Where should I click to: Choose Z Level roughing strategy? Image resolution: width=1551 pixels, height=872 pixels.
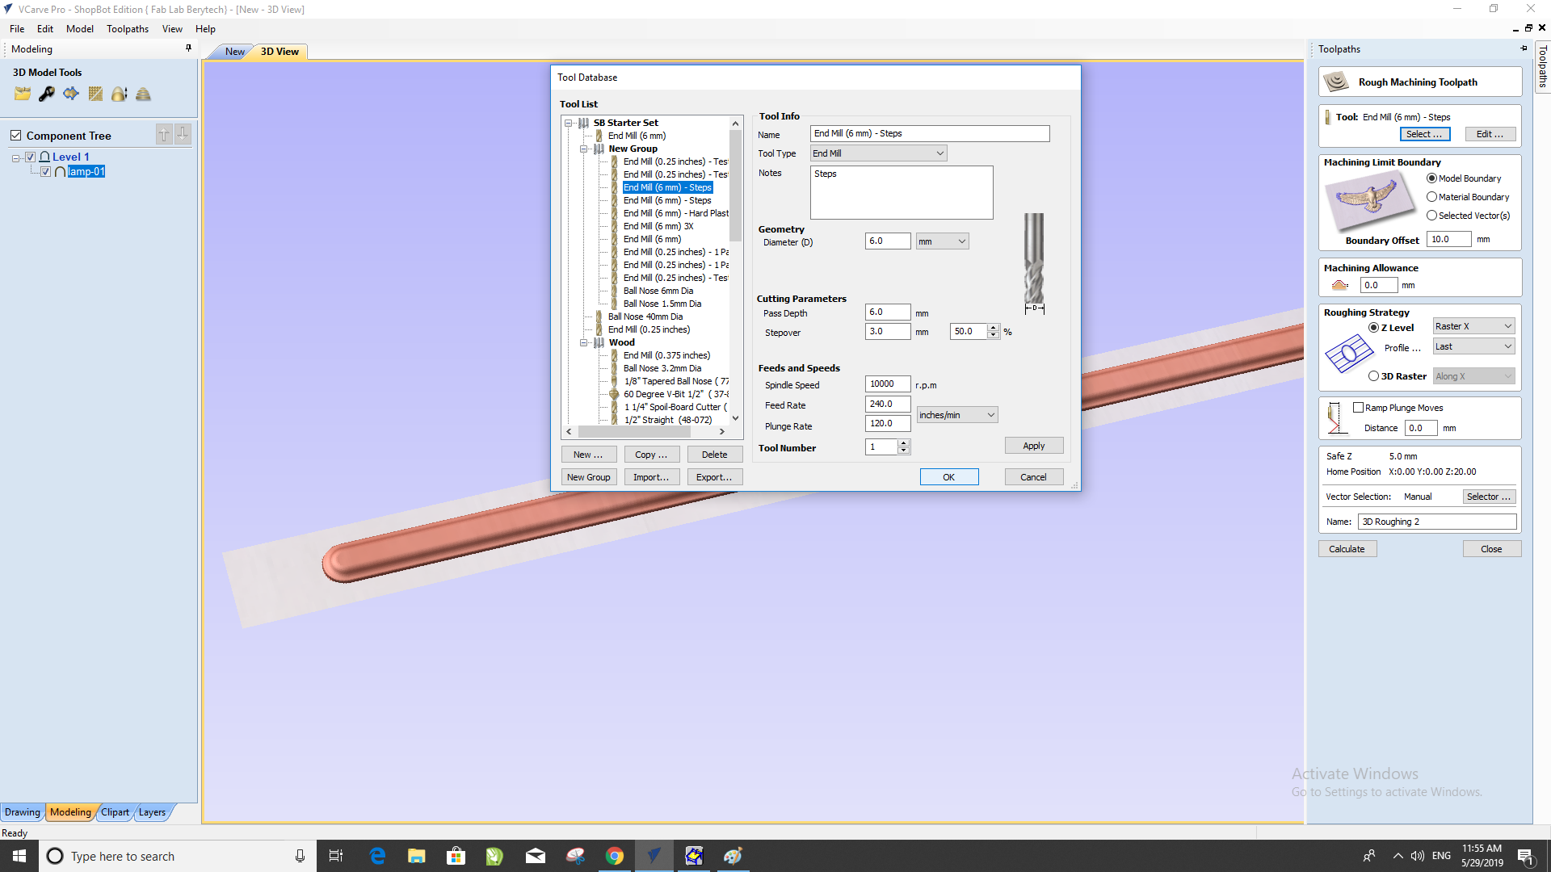[x=1373, y=328]
